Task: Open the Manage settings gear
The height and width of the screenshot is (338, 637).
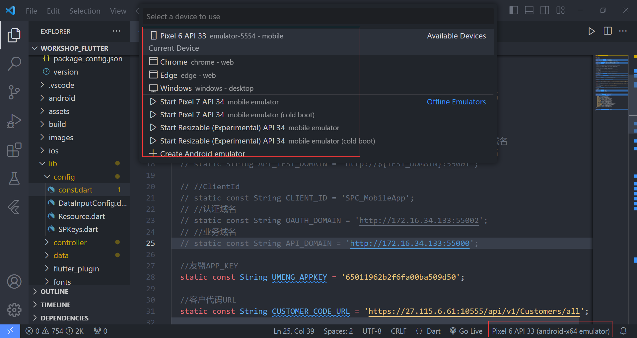Action: click(14, 310)
